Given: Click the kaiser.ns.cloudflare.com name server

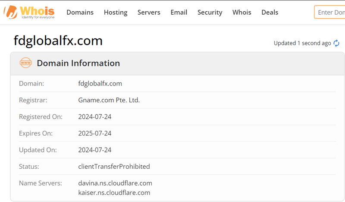Looking at the screenshot, I should click(x=114, y=193).
